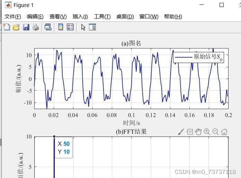Click the brush data tool on the FFT axes
This screenshot has width=241, height=178.
181,132
